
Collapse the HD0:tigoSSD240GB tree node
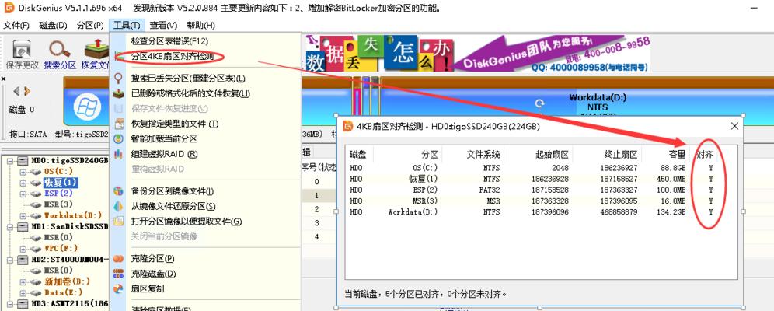tap(11, 161)
